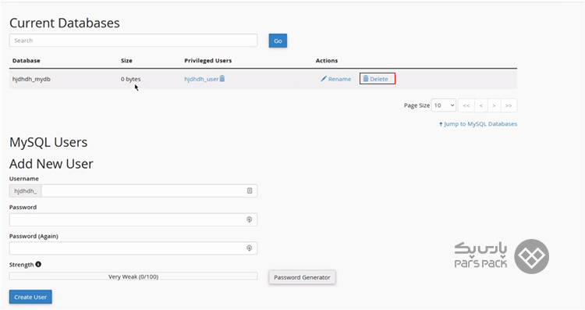Viewport: 585px width, 310px height.
Task: Click the key icon in Password field
Action: [x=250, y=219]
